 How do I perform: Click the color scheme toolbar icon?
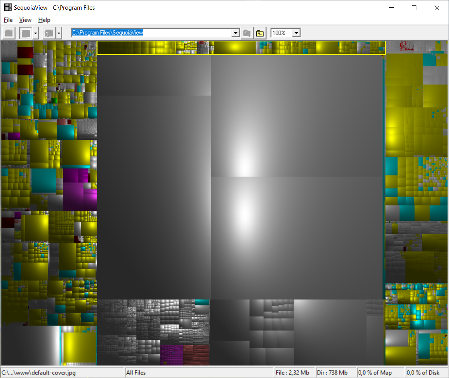tap(49, 33)
